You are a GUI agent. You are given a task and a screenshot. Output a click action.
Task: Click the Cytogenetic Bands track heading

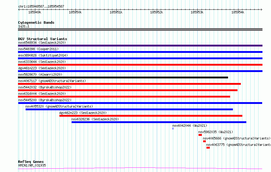pyautogui.click(x=36, y=22)
